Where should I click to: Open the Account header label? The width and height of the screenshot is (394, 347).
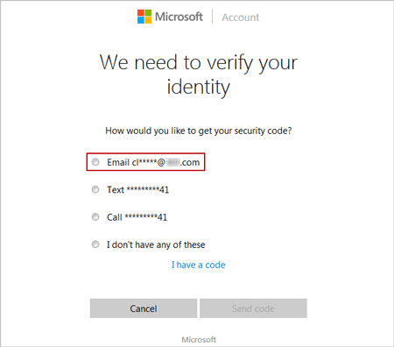point(241,18)
